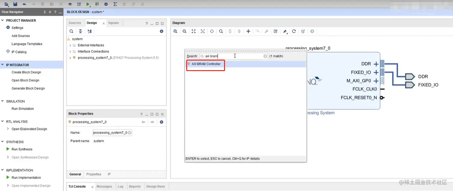Clear the IP search text with the X icon
This screenshot has width=453, height=191.
pos(265,56)
